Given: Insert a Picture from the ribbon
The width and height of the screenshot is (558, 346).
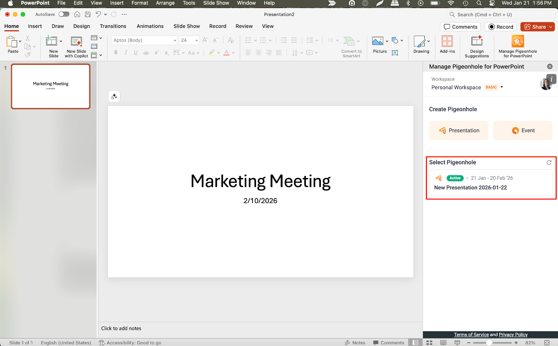Looking at the screenshot, I should 378,41.
